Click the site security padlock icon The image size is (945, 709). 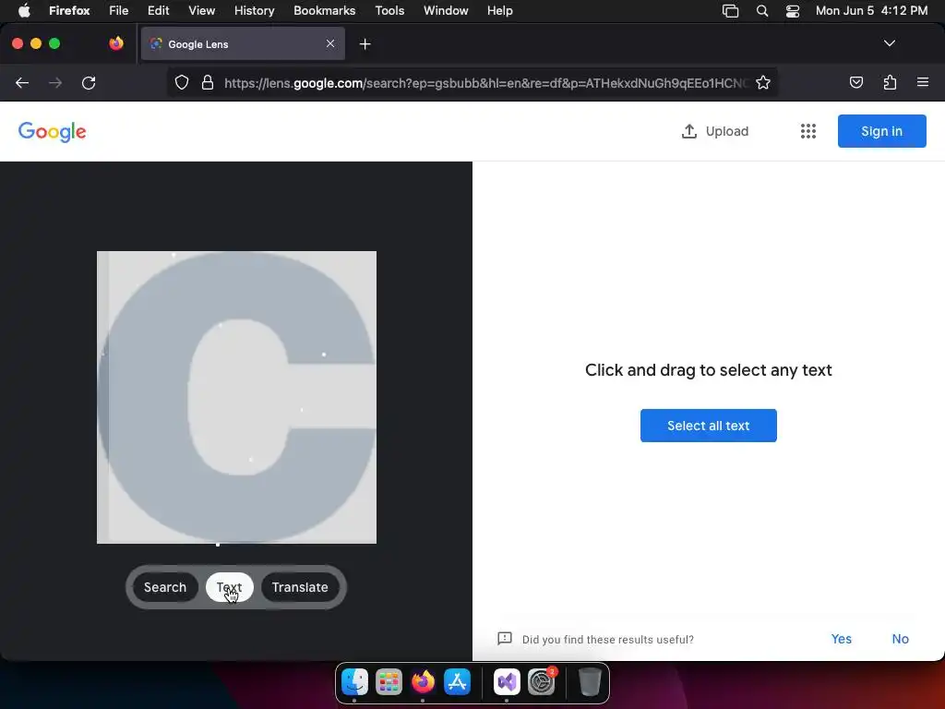[x=208, y=82]
